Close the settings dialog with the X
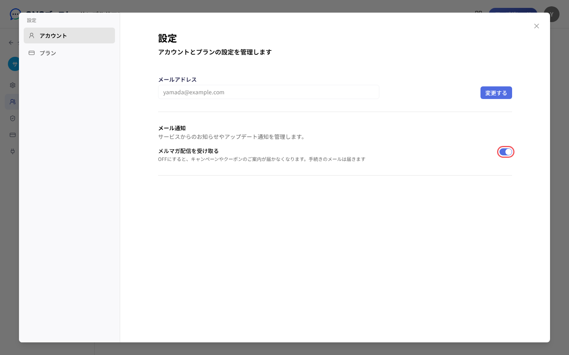The image size is (569, 355). pyautogui.click(x=537, y=26)
